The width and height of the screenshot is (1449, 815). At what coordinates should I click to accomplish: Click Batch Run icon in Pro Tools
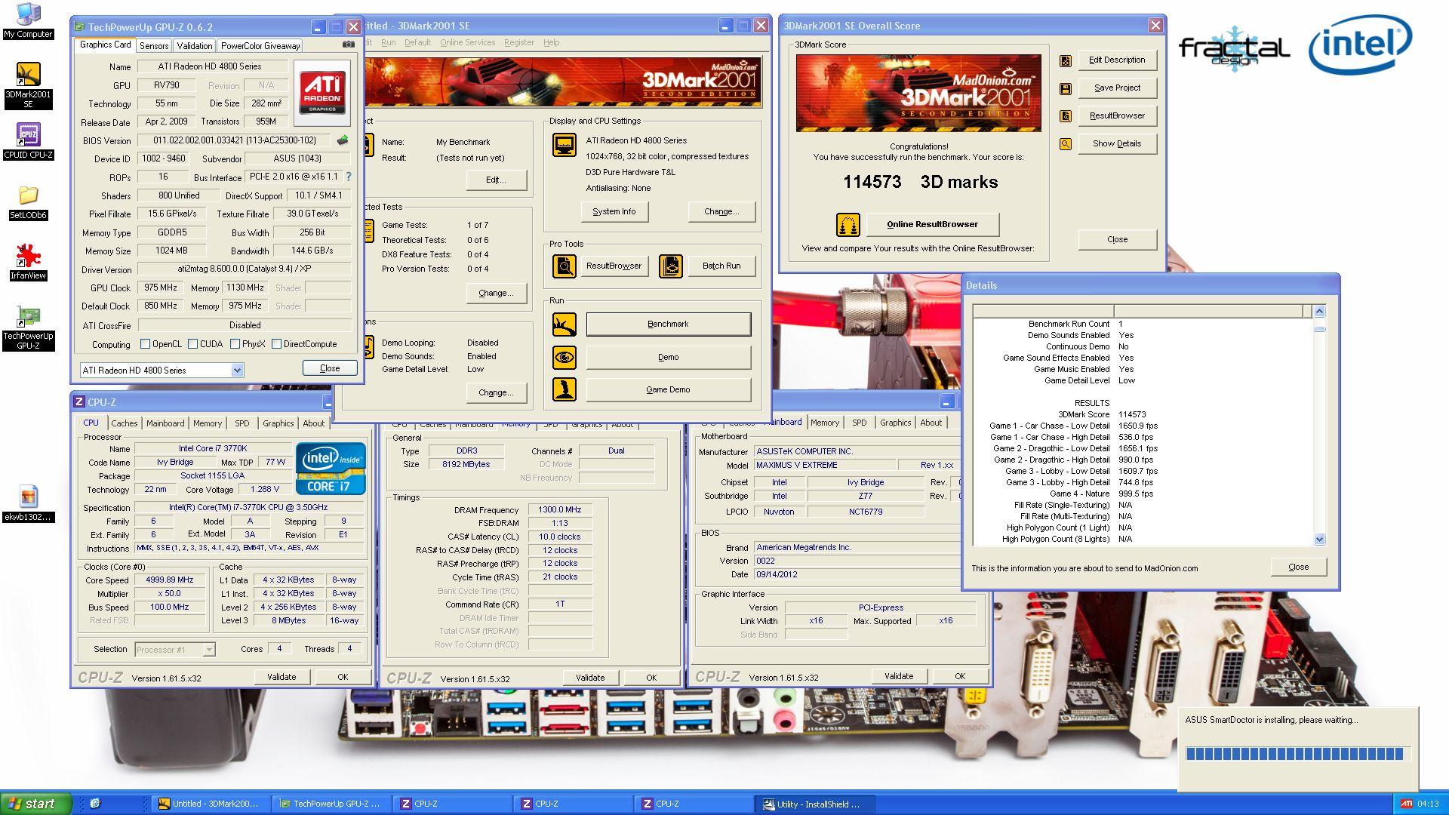pyautogui.click(x=671, y=266)
